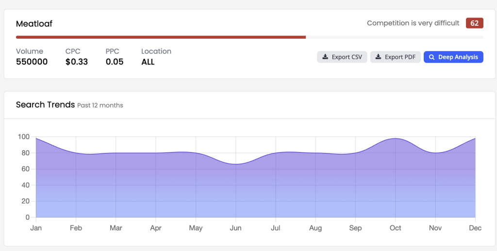Click the Dec data point on chart line
The width and height of the screenshot is (497, 251).
click(x=475, y=138)
